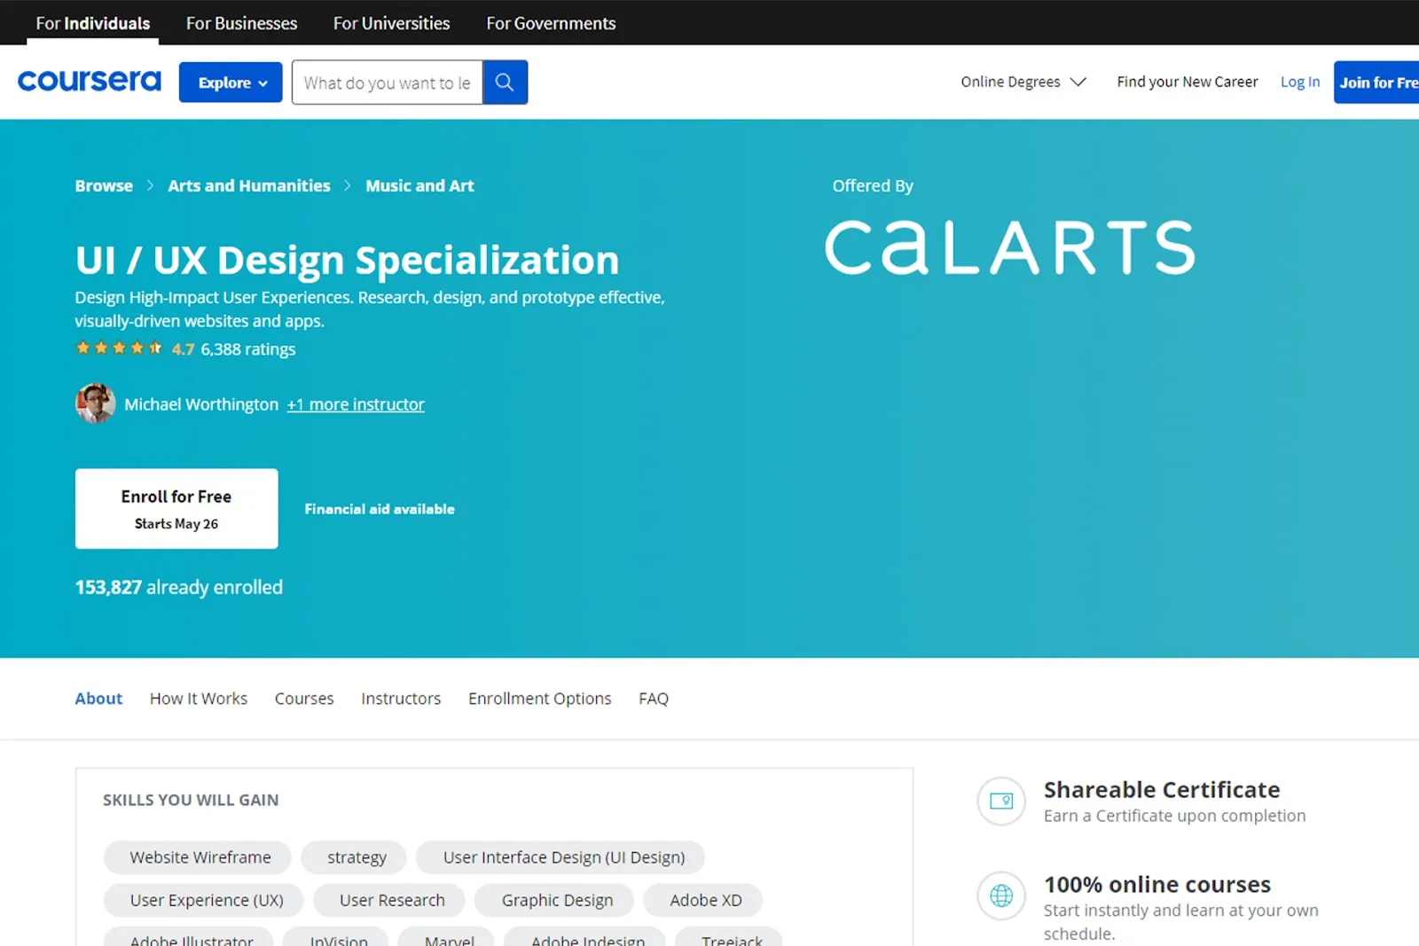Select the About section tab
Screen dimensions: 1419x946
click(x=98, y=699)
